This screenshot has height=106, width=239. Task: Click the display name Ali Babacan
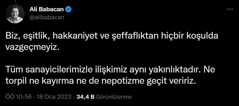47,9
